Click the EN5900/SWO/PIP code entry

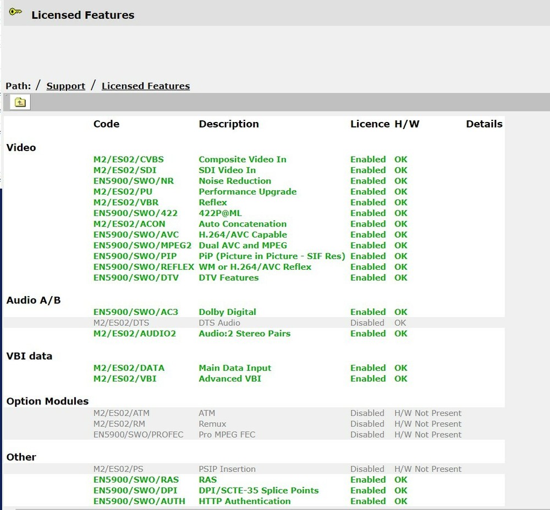(135, 256)
